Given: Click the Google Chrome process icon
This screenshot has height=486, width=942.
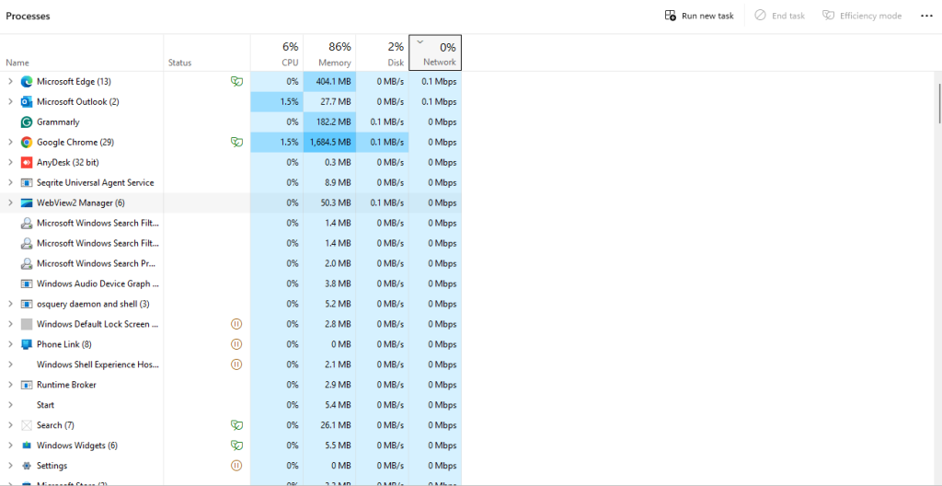Looking at the screenshot, I should [27, 143].
